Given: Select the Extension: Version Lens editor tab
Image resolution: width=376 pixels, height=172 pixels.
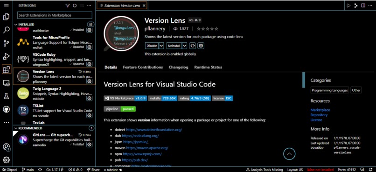Looking at the screenshot, I should 122,6.
